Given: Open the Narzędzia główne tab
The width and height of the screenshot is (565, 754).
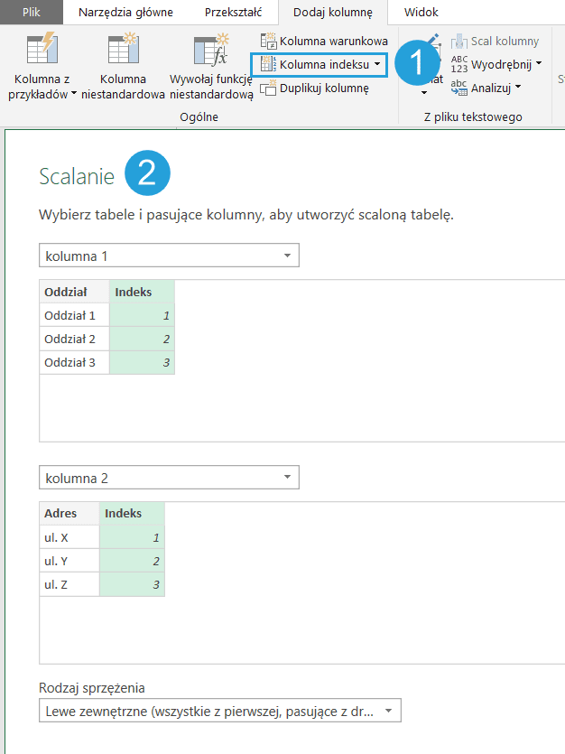Looking at the screenshot, I should 125,12.
